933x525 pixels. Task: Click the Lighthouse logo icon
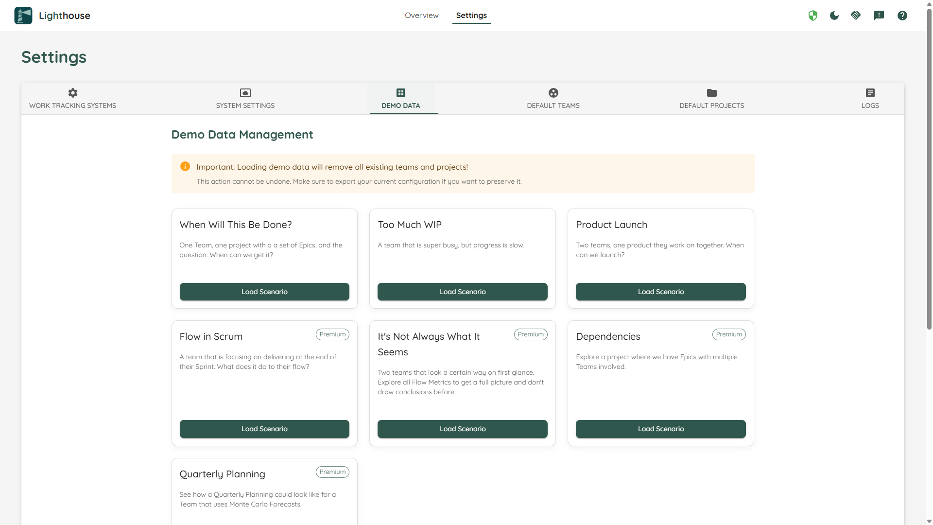tap(23, 16)
